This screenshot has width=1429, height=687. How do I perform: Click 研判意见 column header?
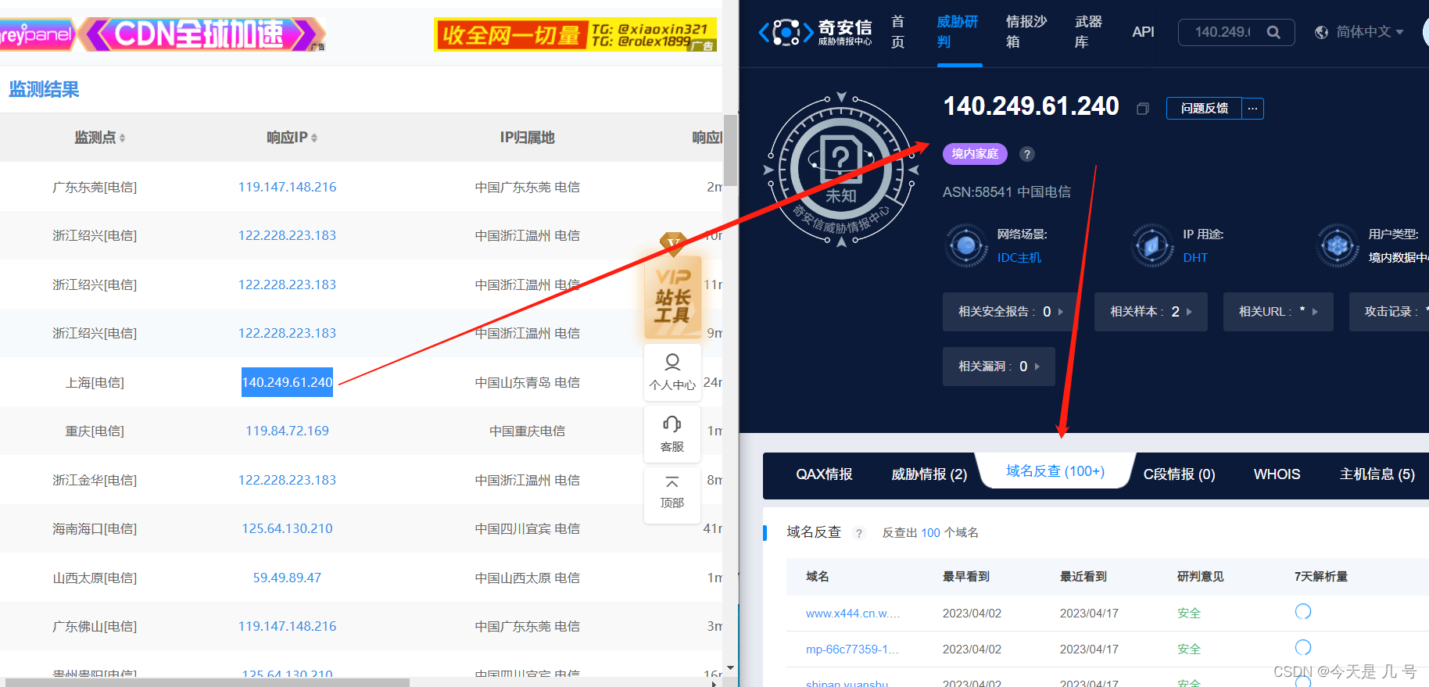click(1201, 577)
